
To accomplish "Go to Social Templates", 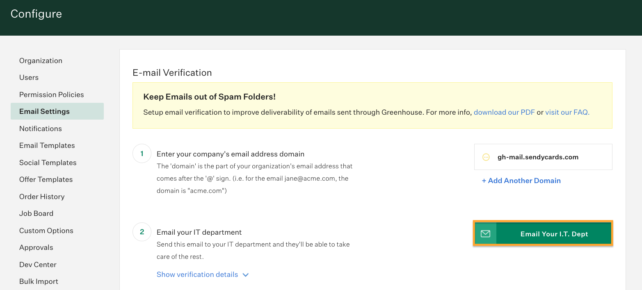I will [x=48, y=163].
